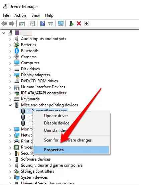Click Scan for hardware changes monitor icon

(61, 23)
